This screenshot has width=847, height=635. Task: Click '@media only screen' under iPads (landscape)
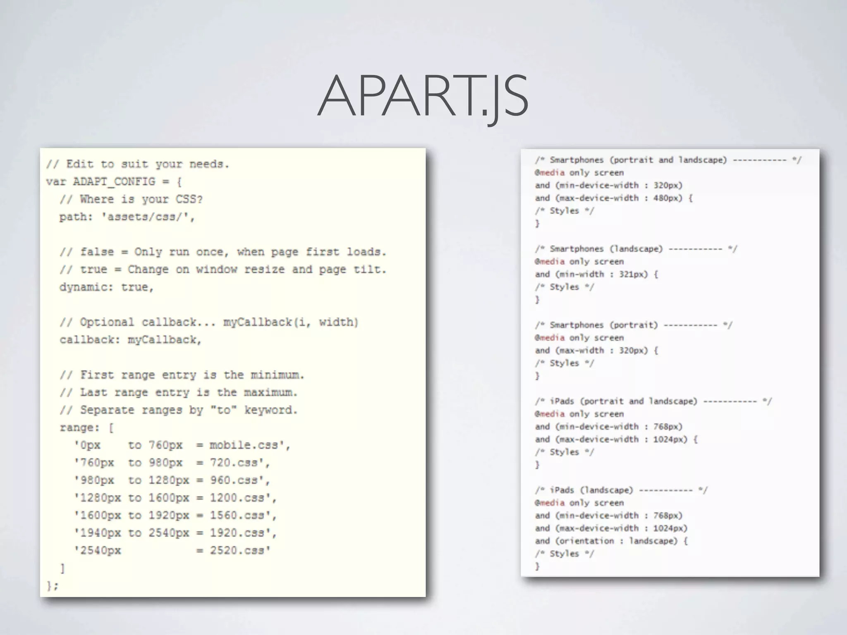coord(579,503)
